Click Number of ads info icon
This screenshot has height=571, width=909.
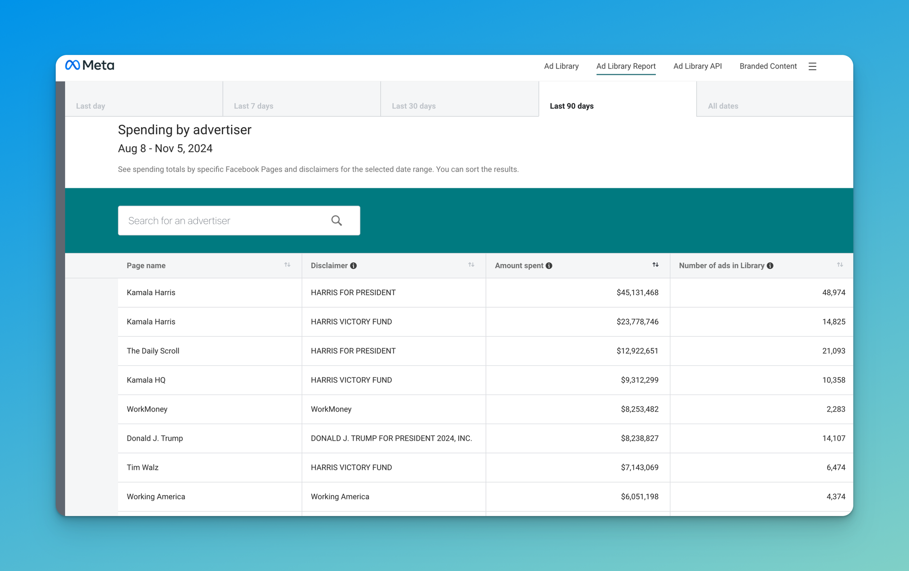770,266
